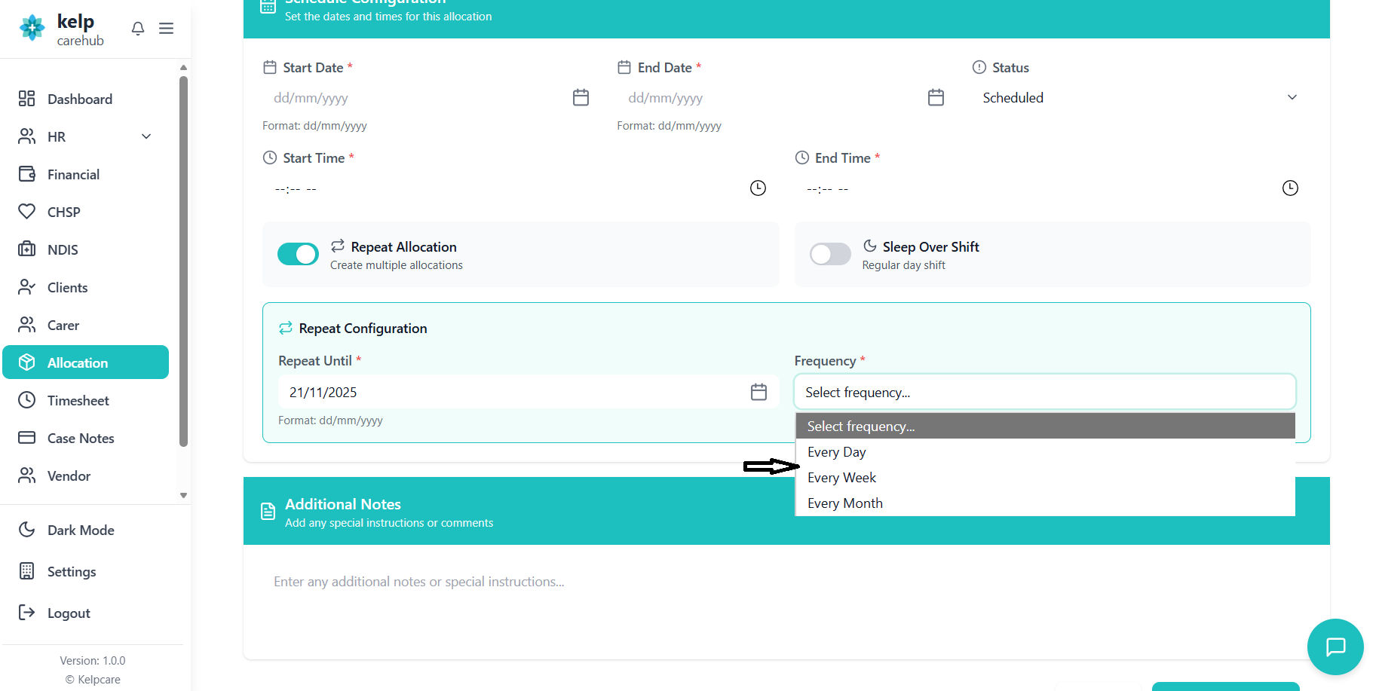Screen dimensions: 1379x691
Task: Go to Timesheet in sidebar
Action: (x=78, y=401)
